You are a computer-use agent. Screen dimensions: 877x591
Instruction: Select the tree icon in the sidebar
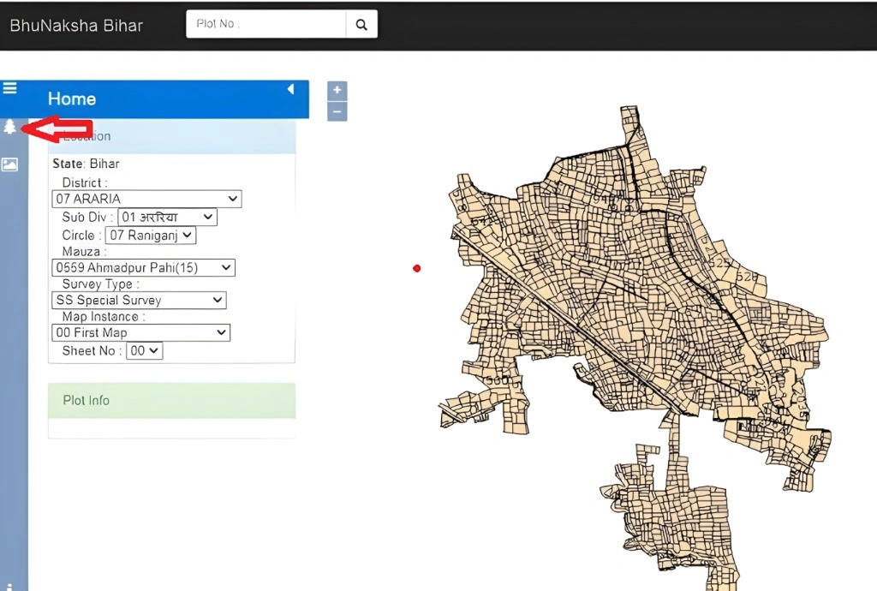point(9,127)
